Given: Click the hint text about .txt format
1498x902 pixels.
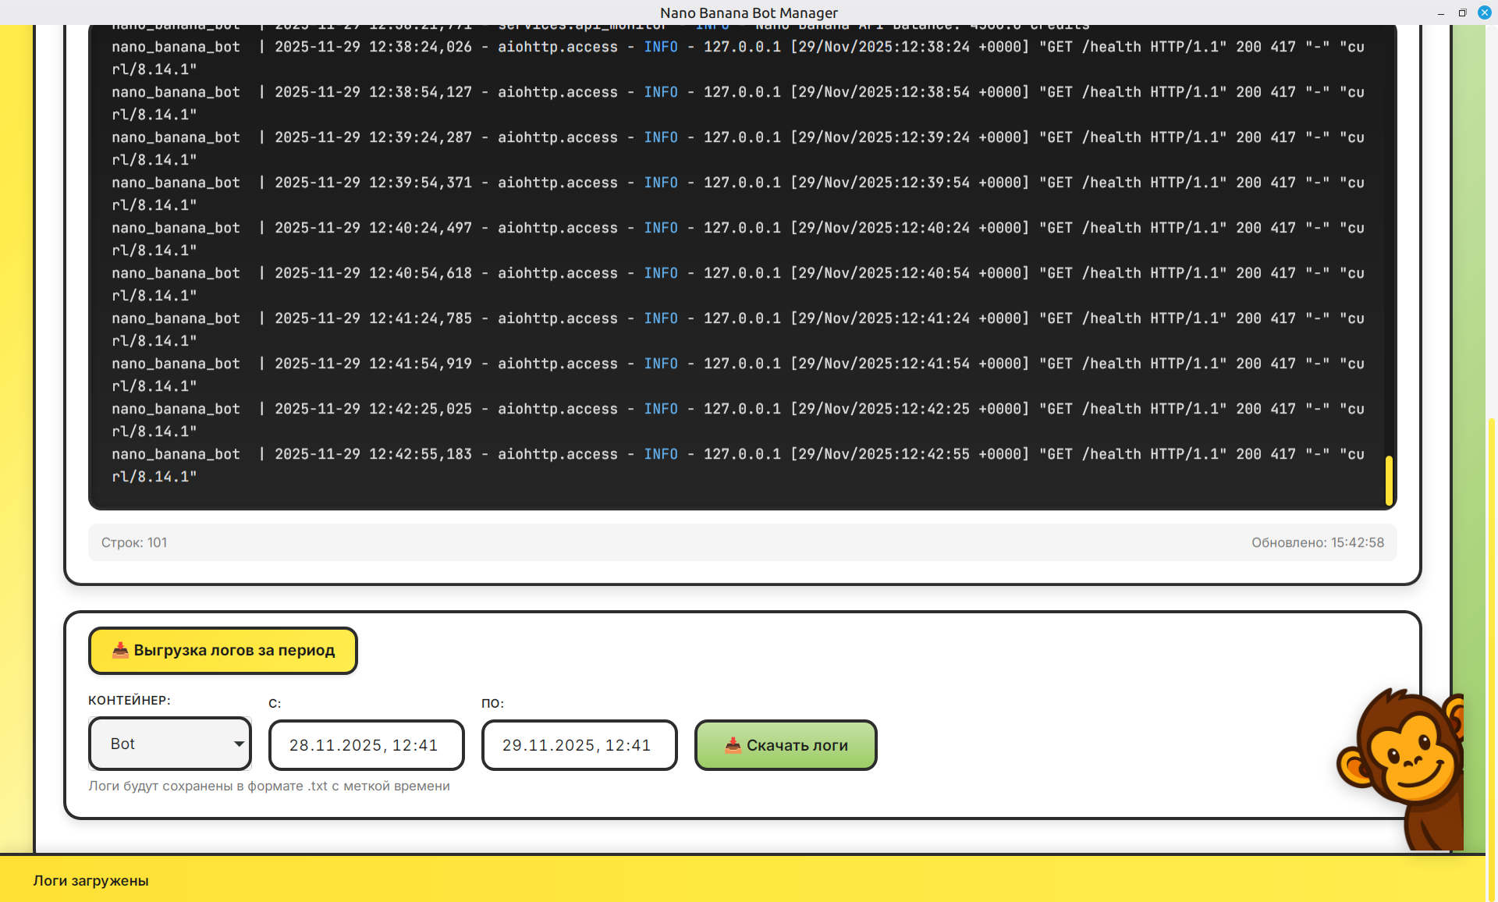Looking at the screenshot, I should 269,786.
